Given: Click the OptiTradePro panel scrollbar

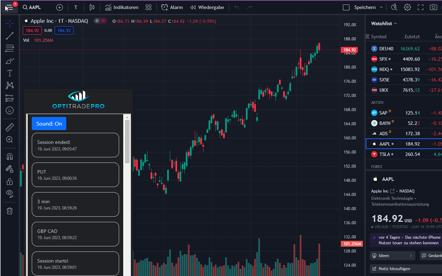Looking at the screenshot, I should (x=127, y=141).
